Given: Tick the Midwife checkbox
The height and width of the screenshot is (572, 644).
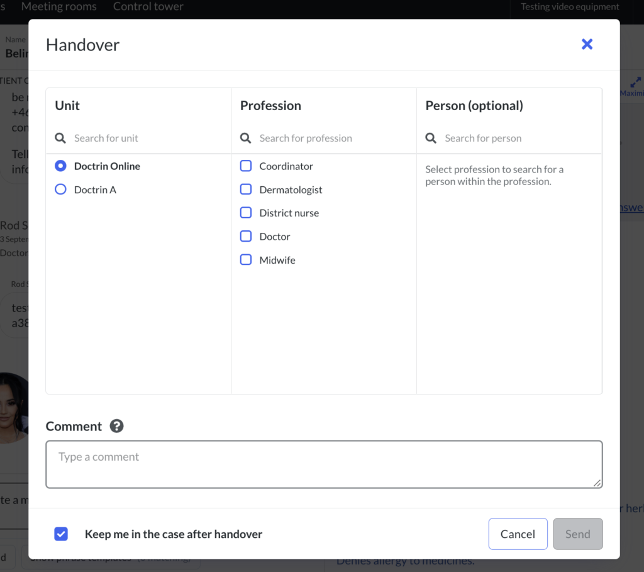Looking at the screenshot, I should 246,260.
